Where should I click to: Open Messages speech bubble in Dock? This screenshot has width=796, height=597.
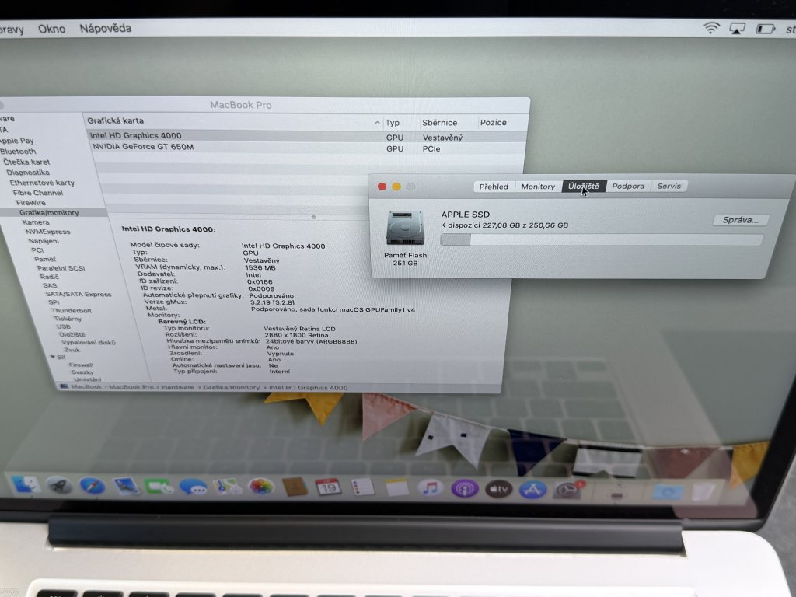[193, 487]
